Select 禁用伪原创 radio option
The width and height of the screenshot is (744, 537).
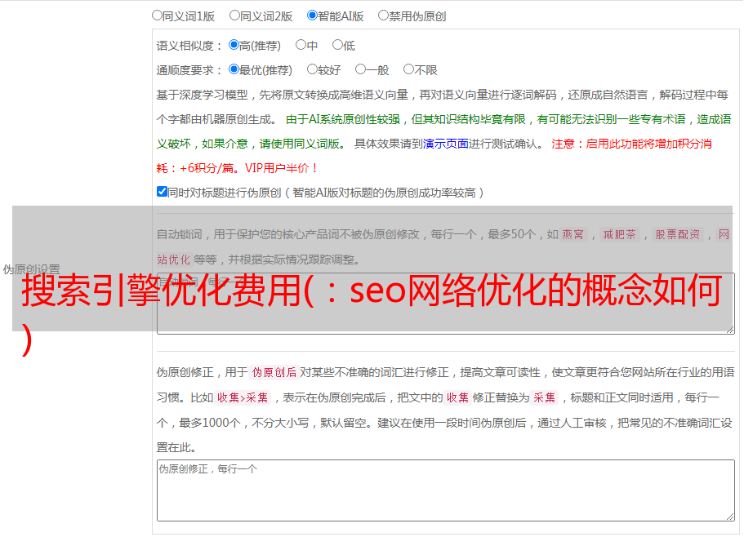(x=383, y=16)
